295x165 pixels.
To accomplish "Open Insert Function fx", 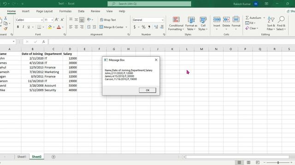I will coord(43,42).
